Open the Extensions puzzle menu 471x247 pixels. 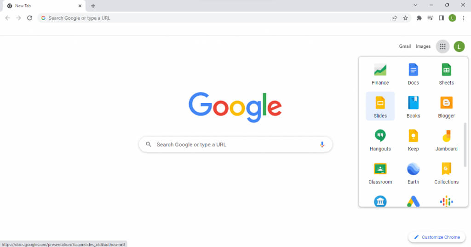pos(419,18)
